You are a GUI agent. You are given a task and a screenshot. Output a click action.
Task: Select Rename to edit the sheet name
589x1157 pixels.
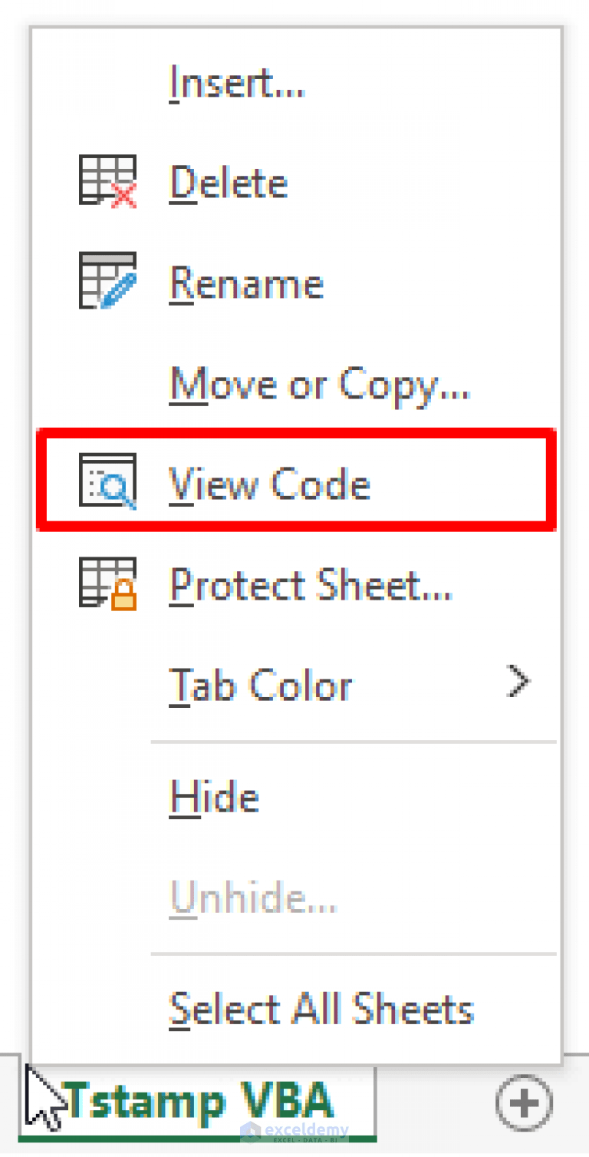pos(246,283)
